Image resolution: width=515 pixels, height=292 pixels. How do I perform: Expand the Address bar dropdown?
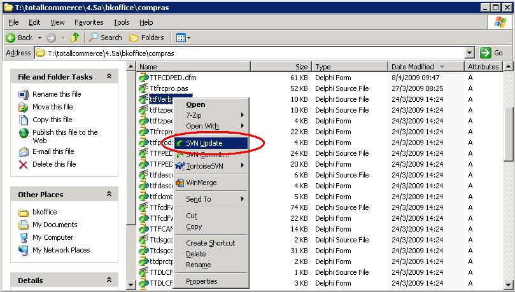(470, 53)
